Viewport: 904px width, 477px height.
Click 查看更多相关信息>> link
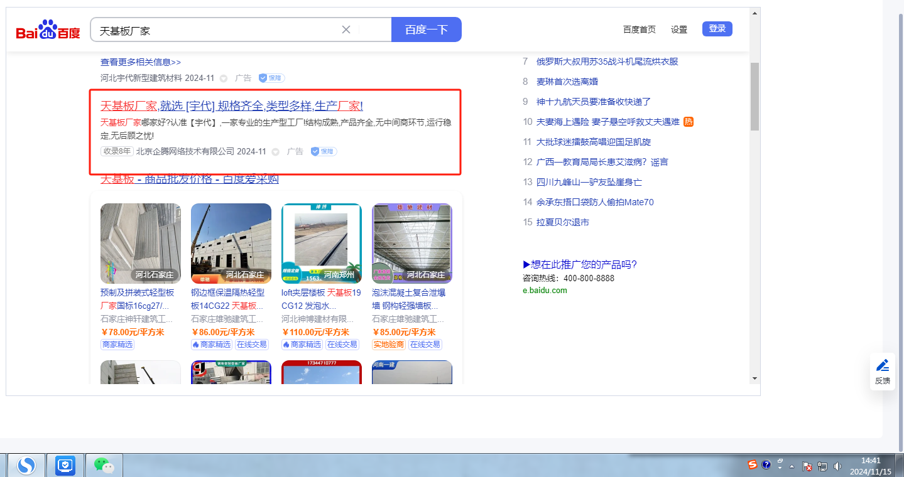click(141, 62)
